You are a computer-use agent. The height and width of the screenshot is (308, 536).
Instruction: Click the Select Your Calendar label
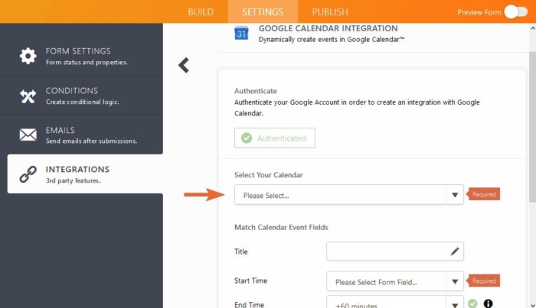pos(268,175)
